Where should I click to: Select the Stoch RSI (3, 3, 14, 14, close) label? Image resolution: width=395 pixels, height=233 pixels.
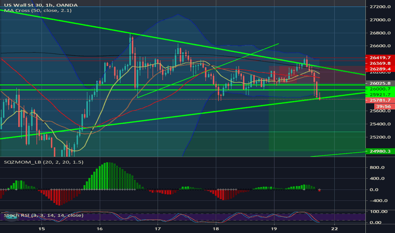(44, 215)
